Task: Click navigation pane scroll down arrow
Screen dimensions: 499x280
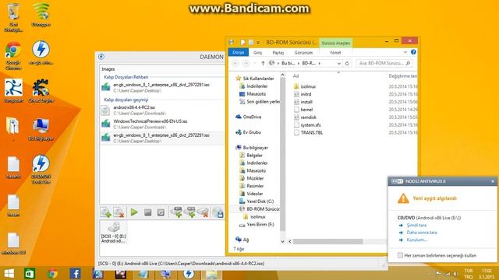Action: [282, 241]
